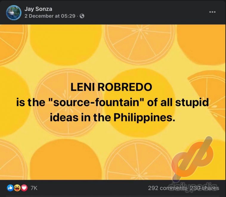Show the 7K reactions list
The height and width of the screenshot is (197, 226).
[x=34, y=188]
